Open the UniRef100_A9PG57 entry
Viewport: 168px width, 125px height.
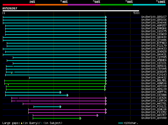tap(154, 25)
